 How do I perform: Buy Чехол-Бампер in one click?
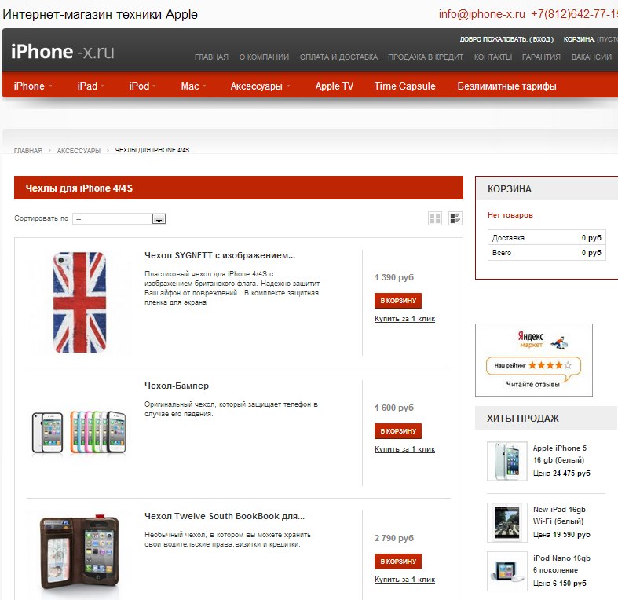[404, 449]
